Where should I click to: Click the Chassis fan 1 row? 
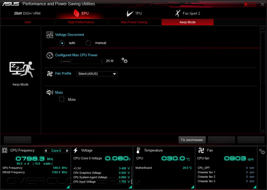click(x=226, y=172)
